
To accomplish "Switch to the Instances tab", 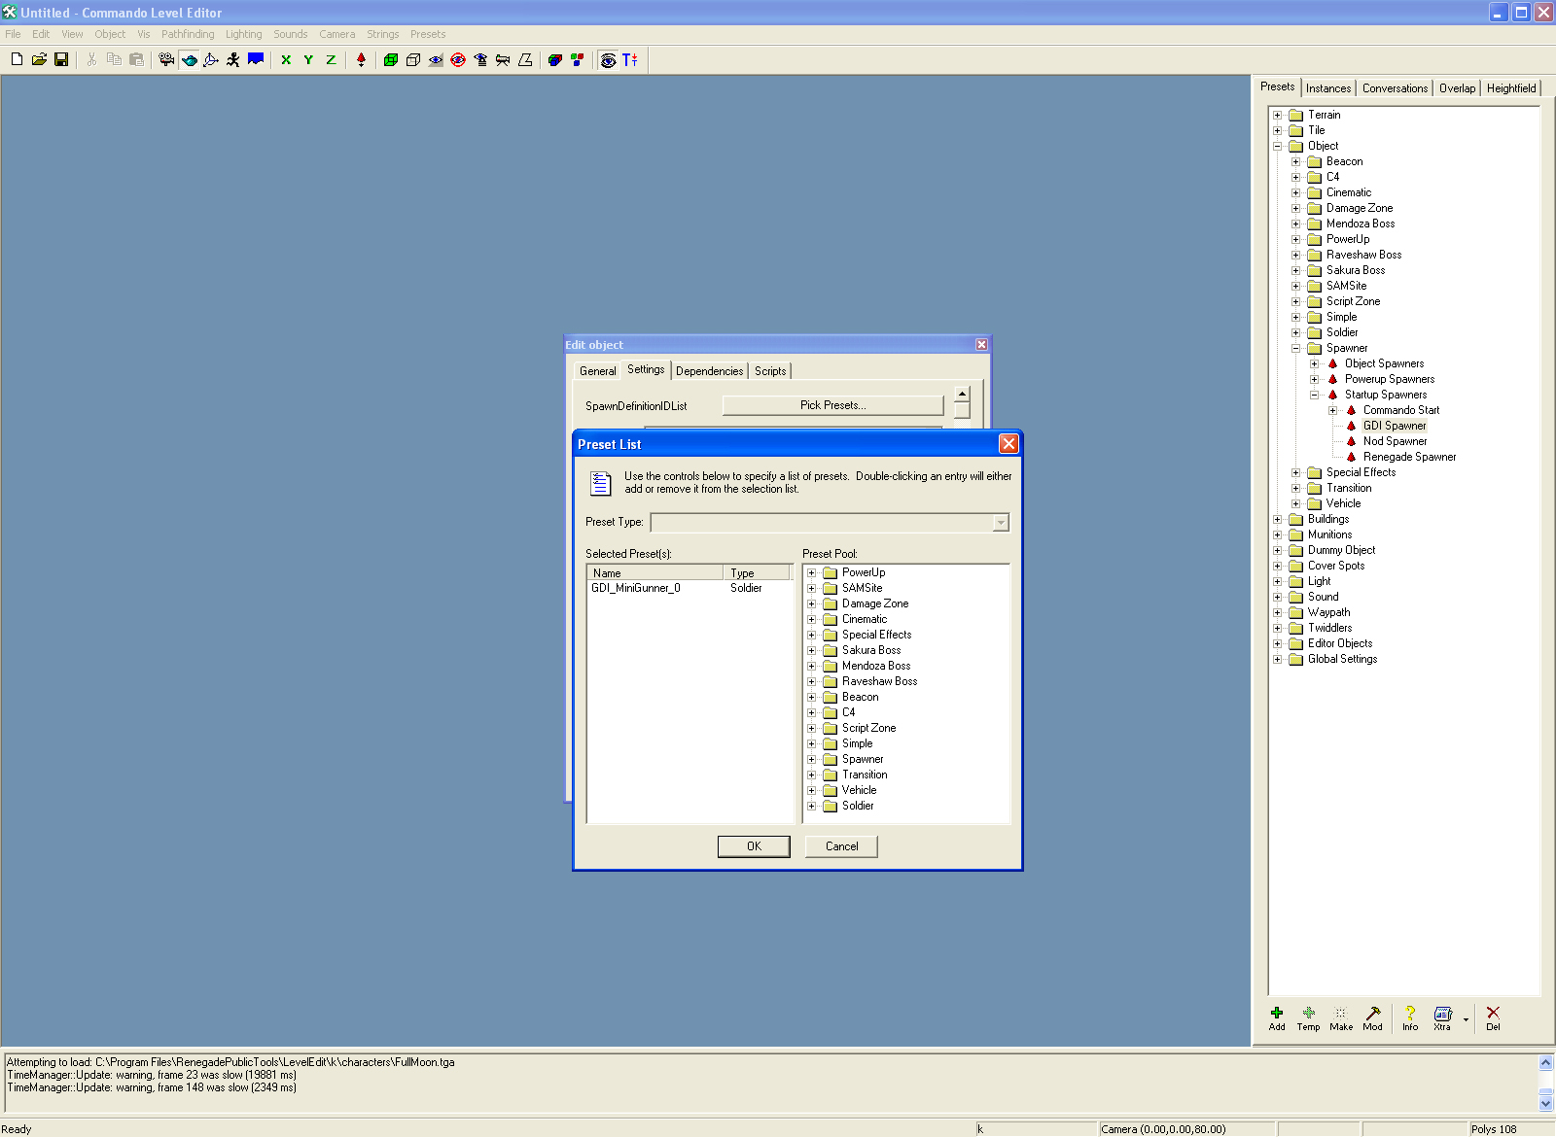I will tap(1327, 88).
